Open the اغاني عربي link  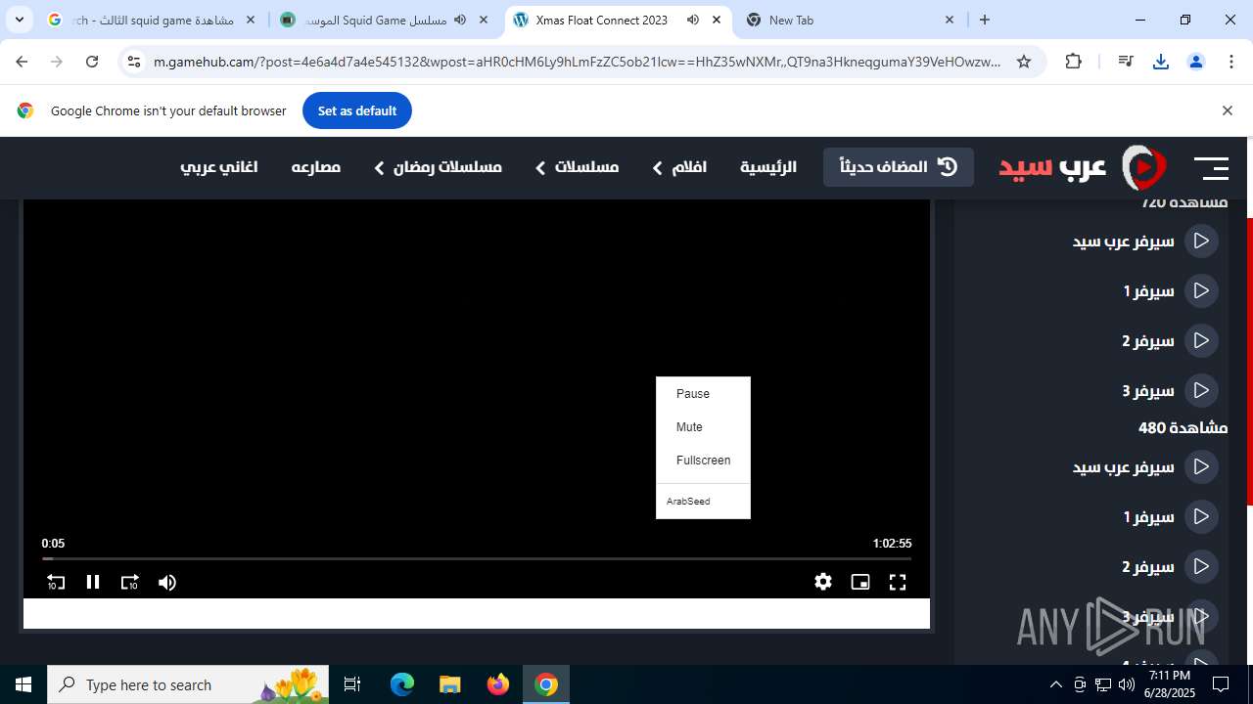point(218,167)
